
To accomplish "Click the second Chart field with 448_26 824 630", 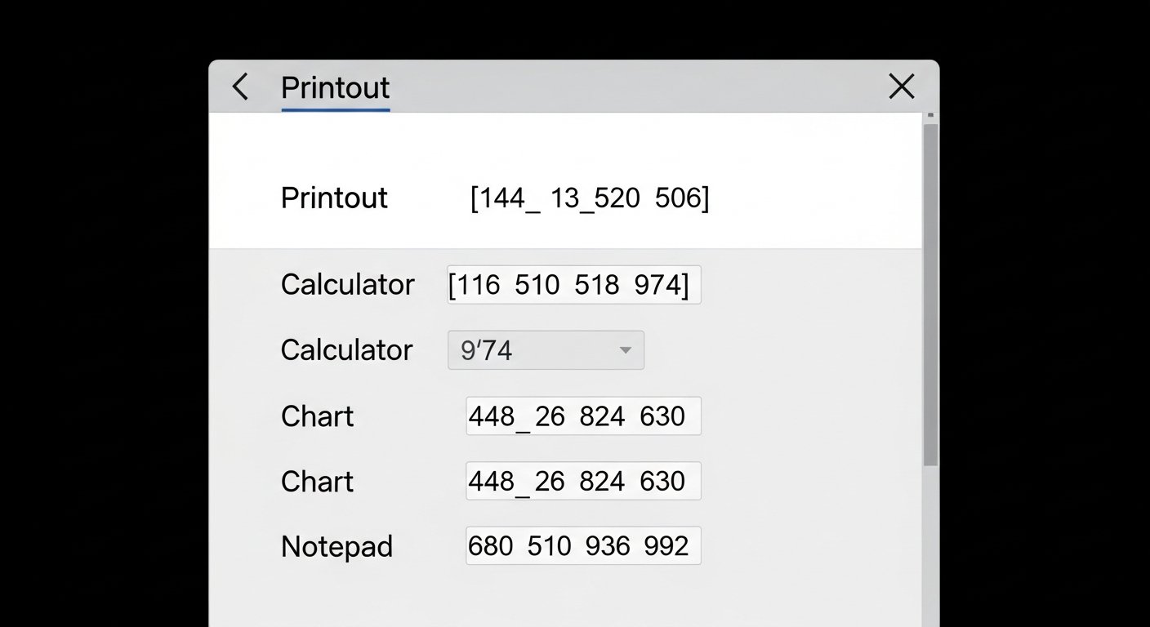I will tap(583, 481).
